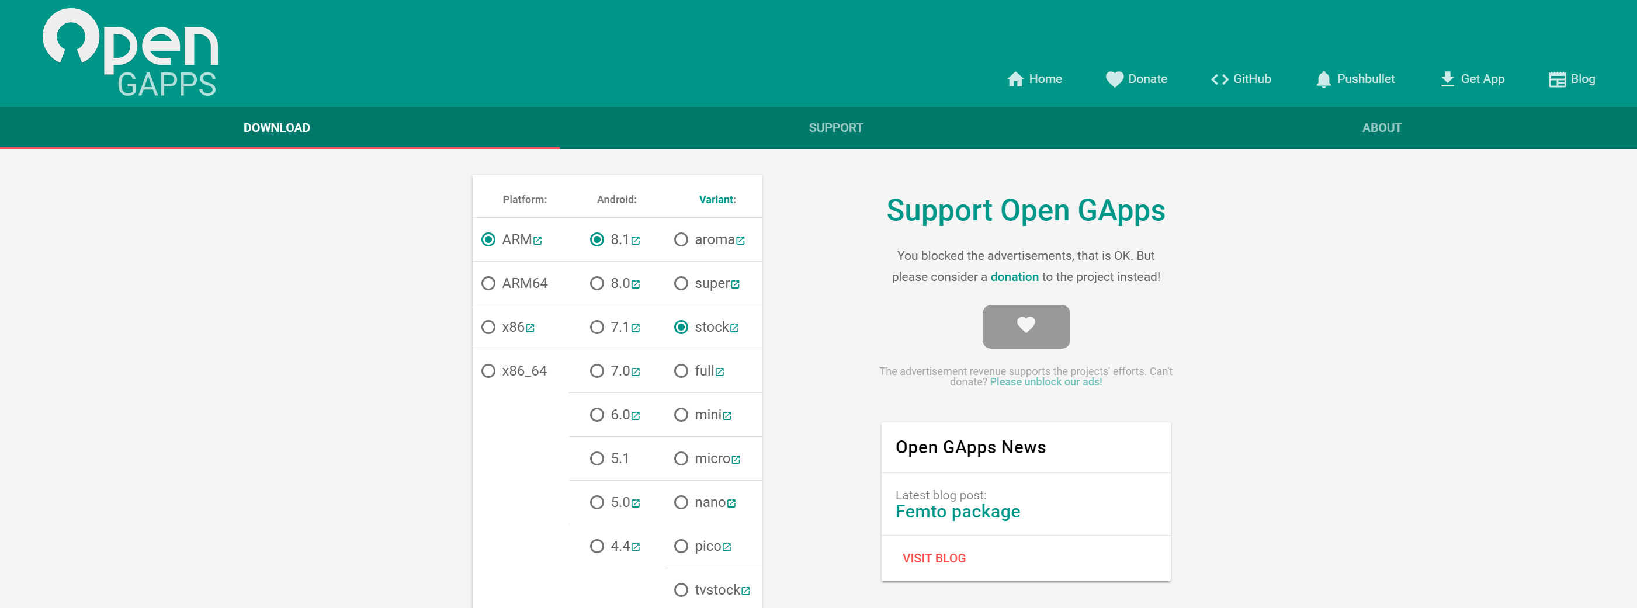The height and width of the screenshot is (608, 1637).
Task: Pick the pico variant radio button
Action: pos(681,546)
